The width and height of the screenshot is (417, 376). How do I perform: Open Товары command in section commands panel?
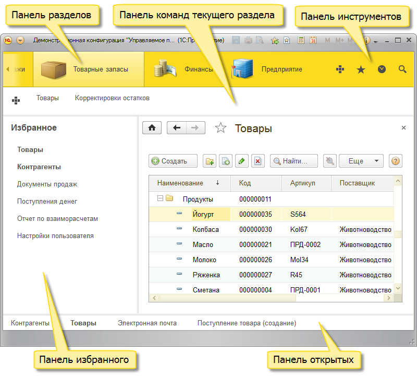[47, 98]
